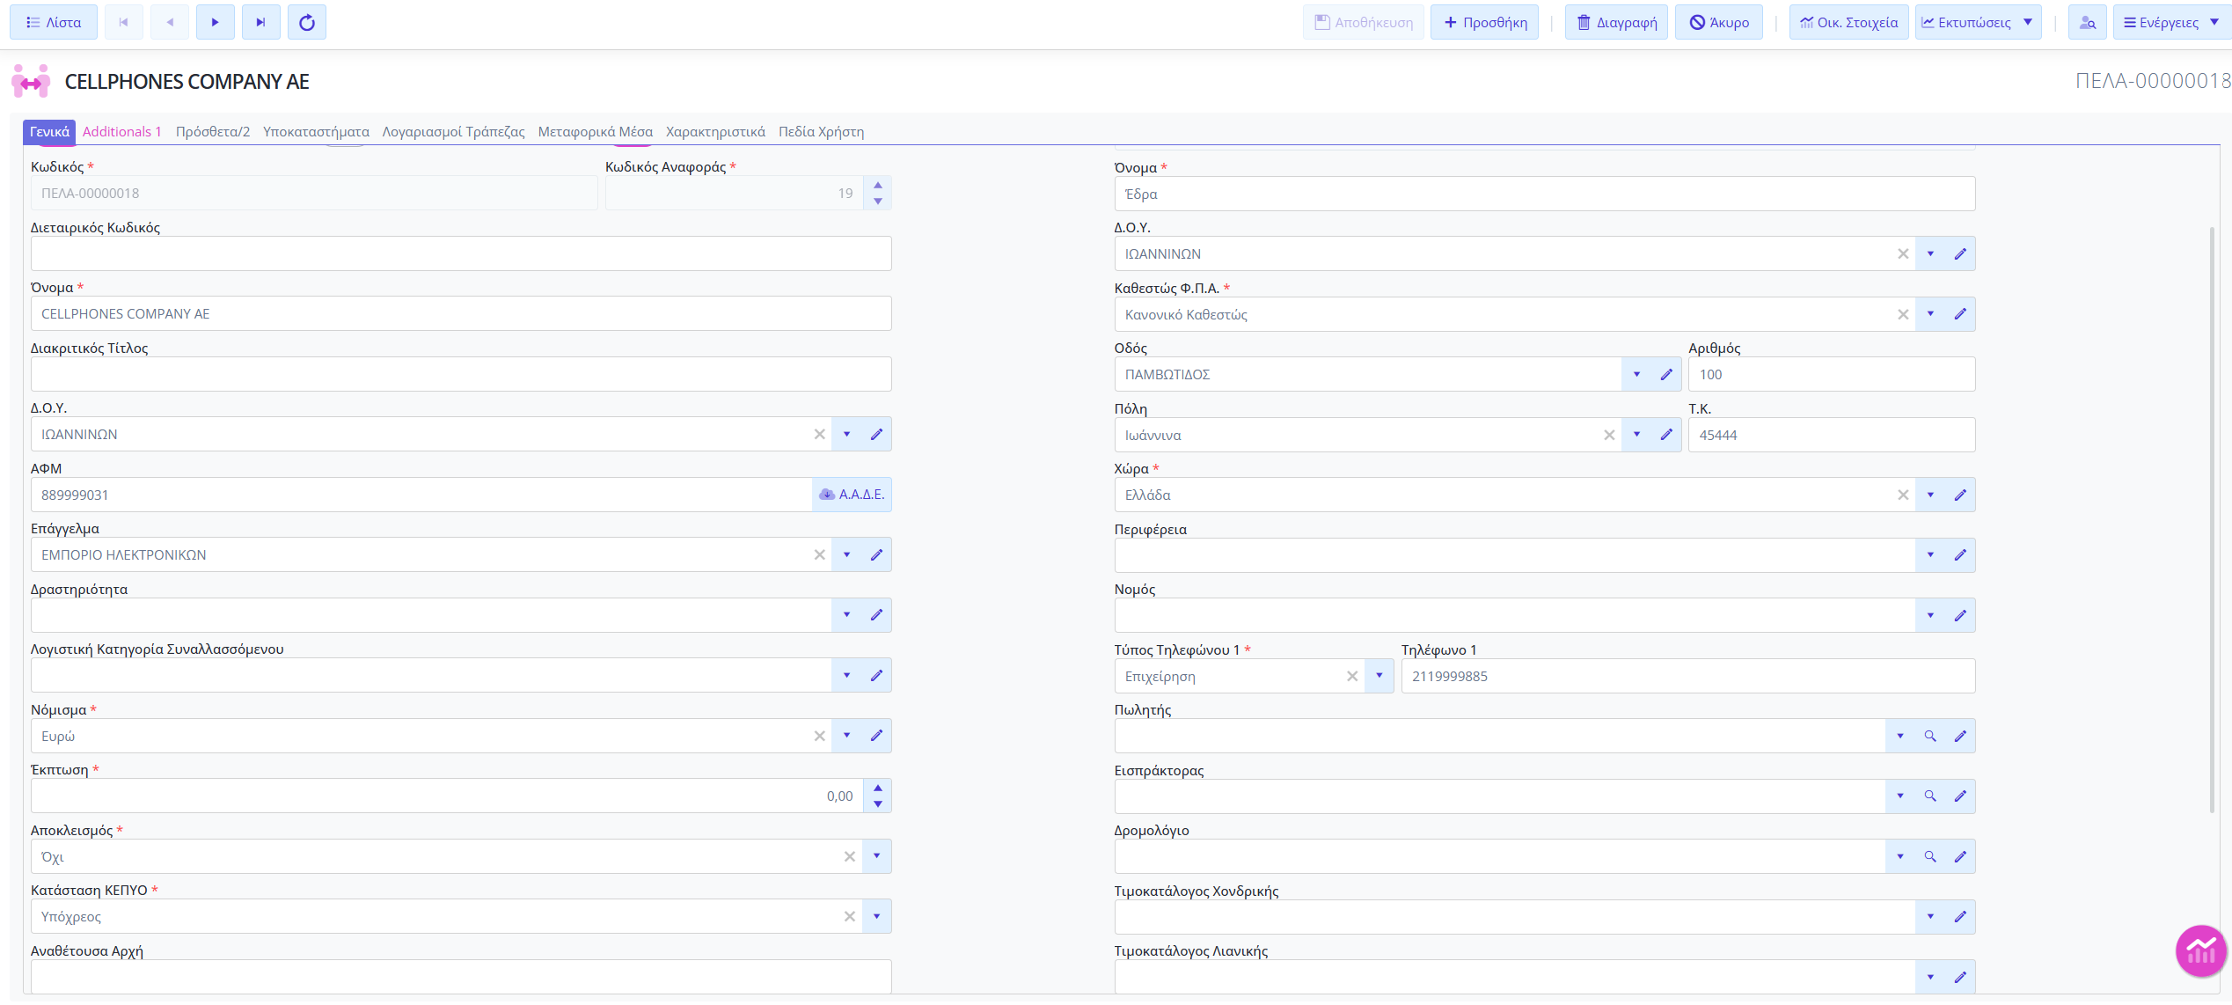Edit the Τιμοκατάλογος Χονδρικής entry
Screen dimensions: 2232x1005
[x=1960, y=916]
